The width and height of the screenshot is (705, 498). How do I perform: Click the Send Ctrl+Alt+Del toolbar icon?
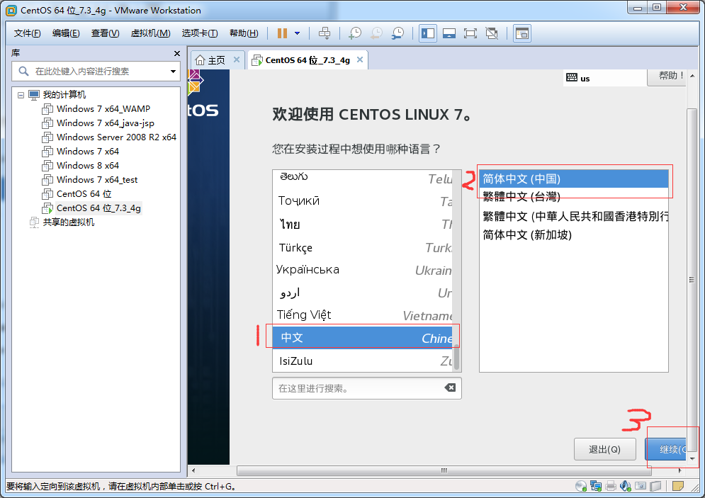pyautogui.click(x=325, y=33)
